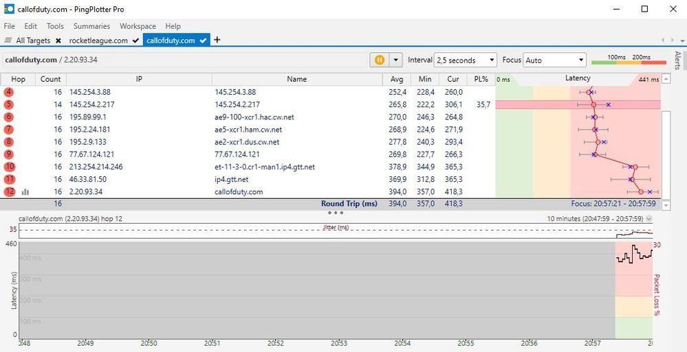Click the latest latency line in timeline graph
The height and width of the screenshot is (352, 687).
pos(635,254)
